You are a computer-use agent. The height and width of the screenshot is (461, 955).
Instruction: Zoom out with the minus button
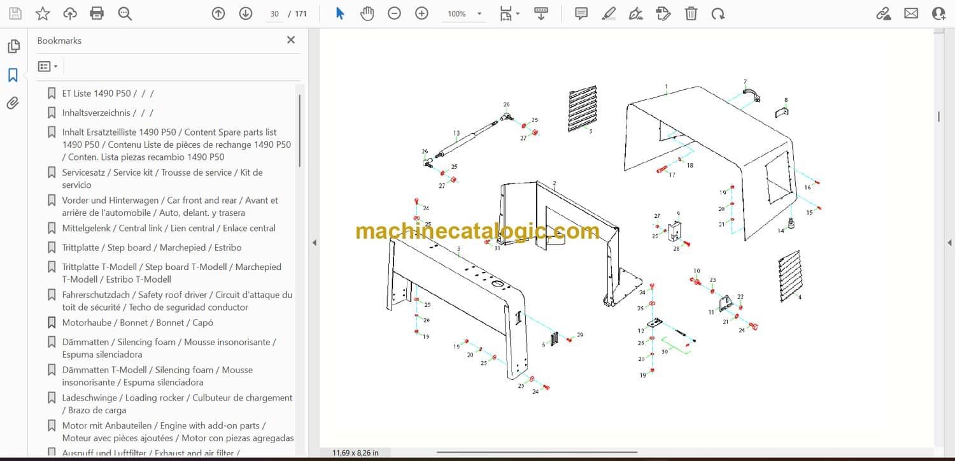pyautogui.click(x=395, y=13)
